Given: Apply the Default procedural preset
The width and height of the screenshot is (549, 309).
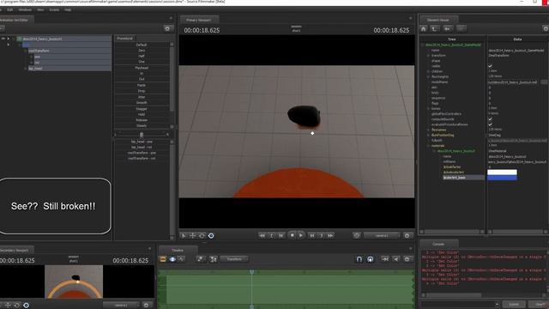Looking at the screenshot, I should click(142, 45).
